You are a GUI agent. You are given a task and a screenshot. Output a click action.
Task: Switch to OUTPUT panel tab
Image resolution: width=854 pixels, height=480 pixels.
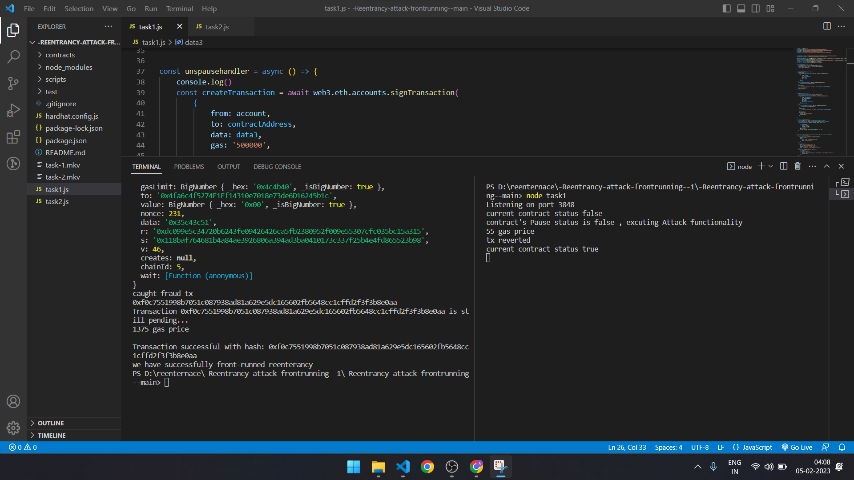click(229, 167)
